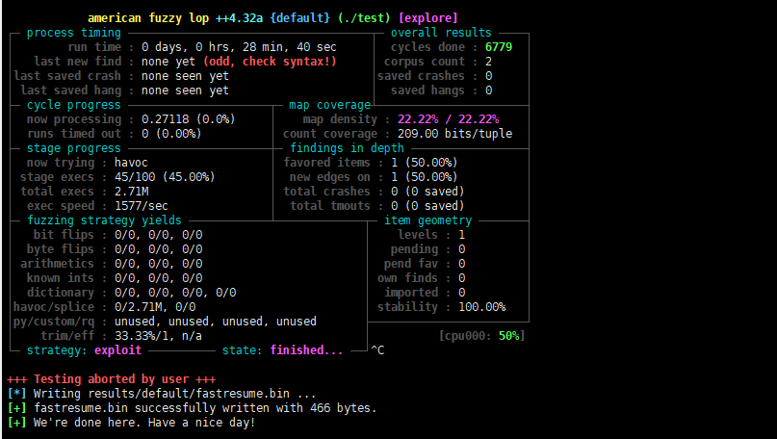The height and width of the screenshot is (439, 777).
Task: Click the exec speed '1577/sec'
Action: pos(142,206)
